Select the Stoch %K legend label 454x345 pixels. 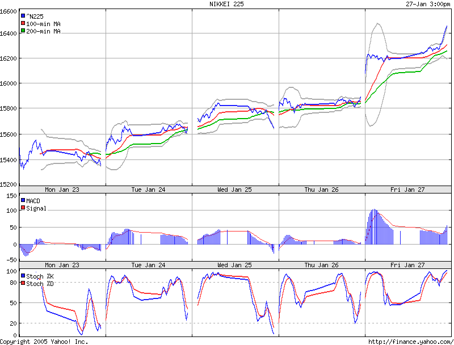(40, 276)
